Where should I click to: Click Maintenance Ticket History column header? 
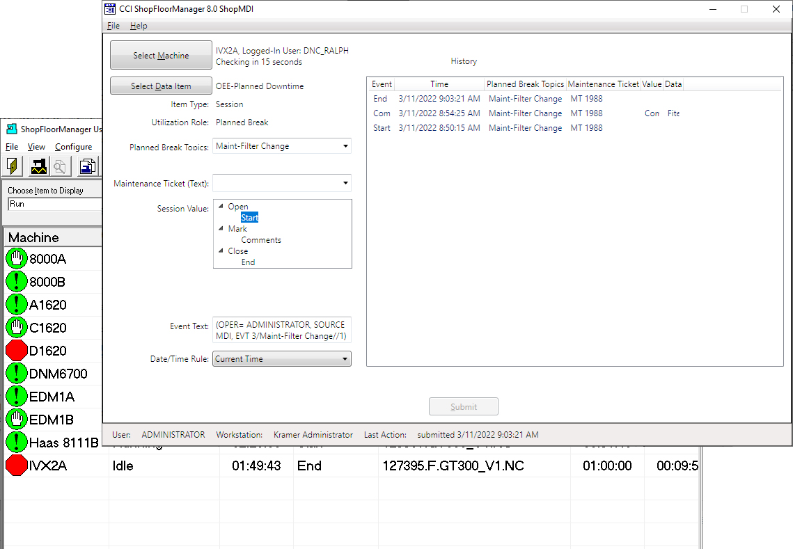point(603,84)
